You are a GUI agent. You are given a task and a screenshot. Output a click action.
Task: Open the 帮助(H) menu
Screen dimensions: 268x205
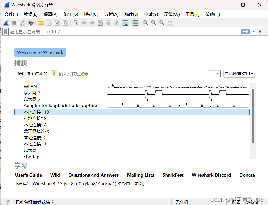(x=213, y=14)
